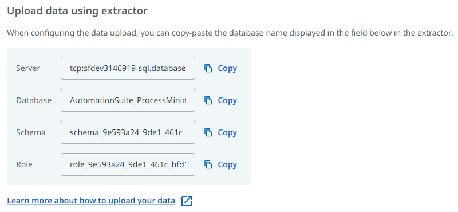The image size is (458, 212).
Task: Click the copy icon for Role
Action: pos(208,164)
